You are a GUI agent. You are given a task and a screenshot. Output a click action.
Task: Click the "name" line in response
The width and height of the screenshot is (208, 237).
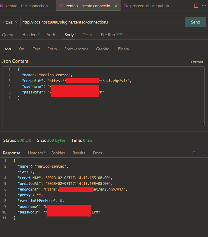[x=43, y=166]
